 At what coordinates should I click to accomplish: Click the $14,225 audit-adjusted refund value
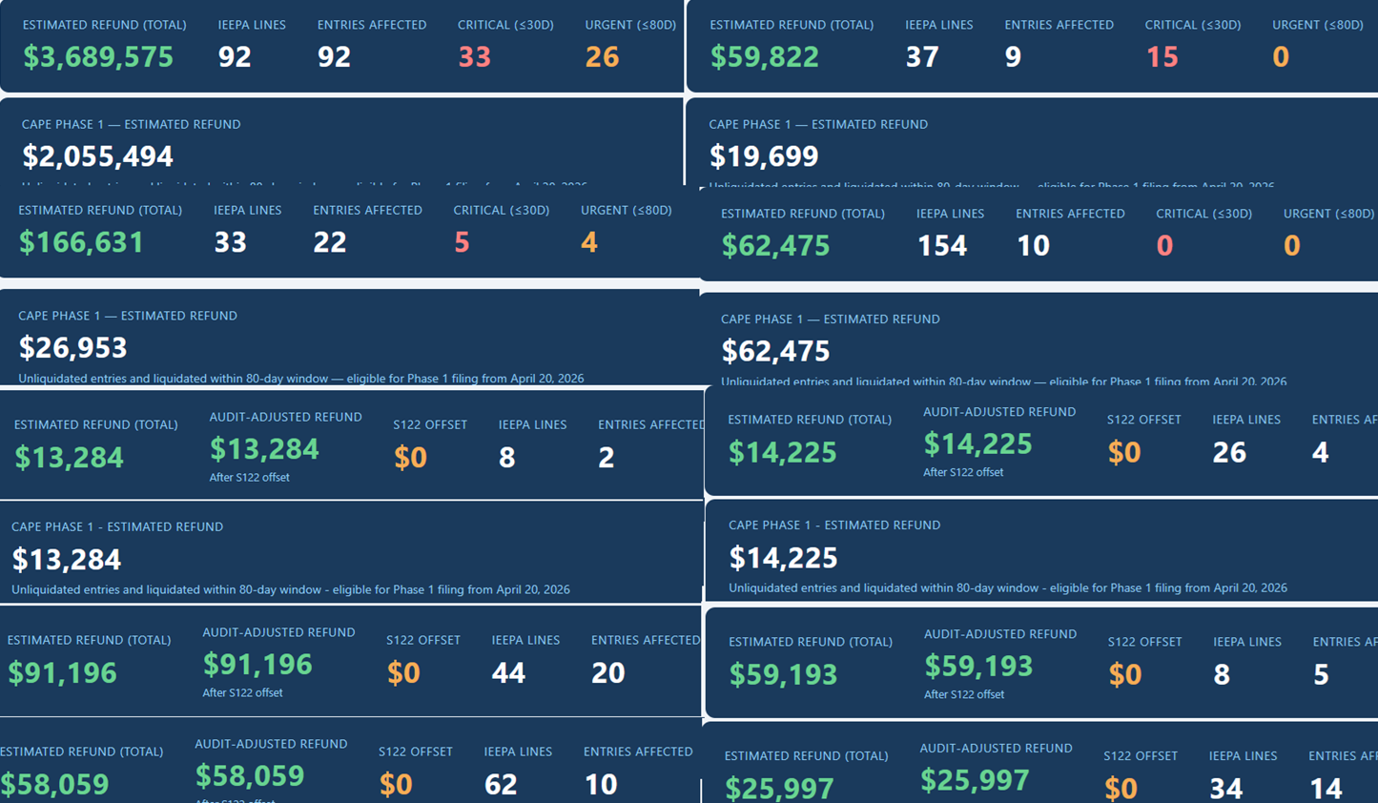click(977, 443)
